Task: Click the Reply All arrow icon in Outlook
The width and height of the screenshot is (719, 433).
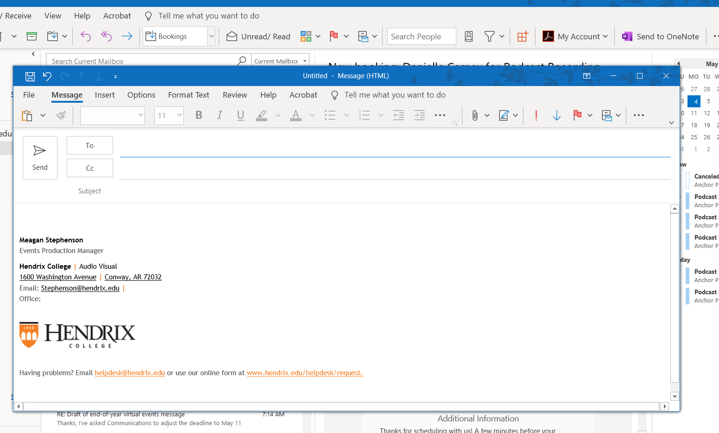Action: pyautogui.click(x=107, y=37)
